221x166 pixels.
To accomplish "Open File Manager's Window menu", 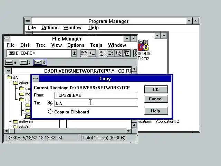I will [x=117, y=45].
